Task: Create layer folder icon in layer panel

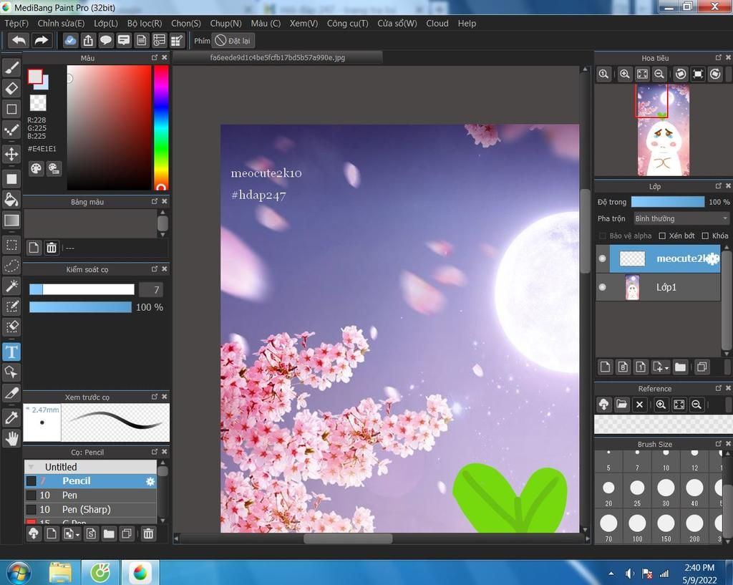Action: [680, 367]
